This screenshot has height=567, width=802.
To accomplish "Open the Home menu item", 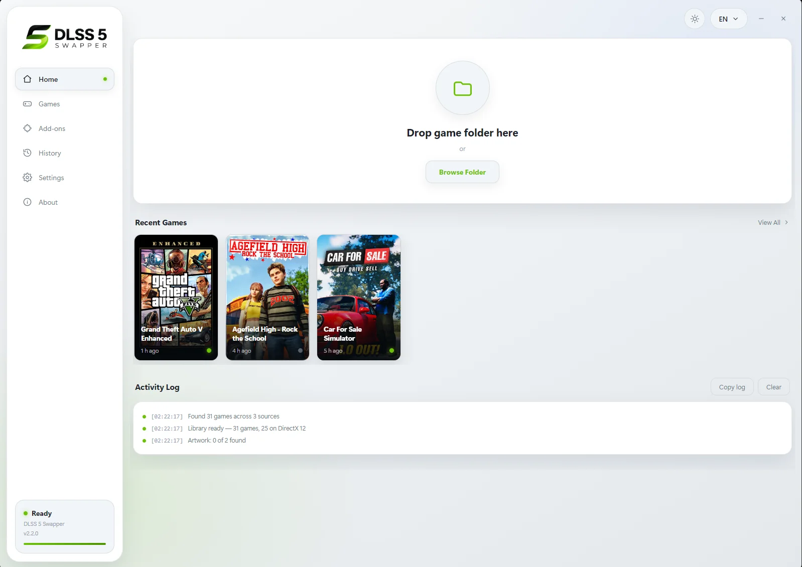I will pyautogui.click(x=65, y=79).
